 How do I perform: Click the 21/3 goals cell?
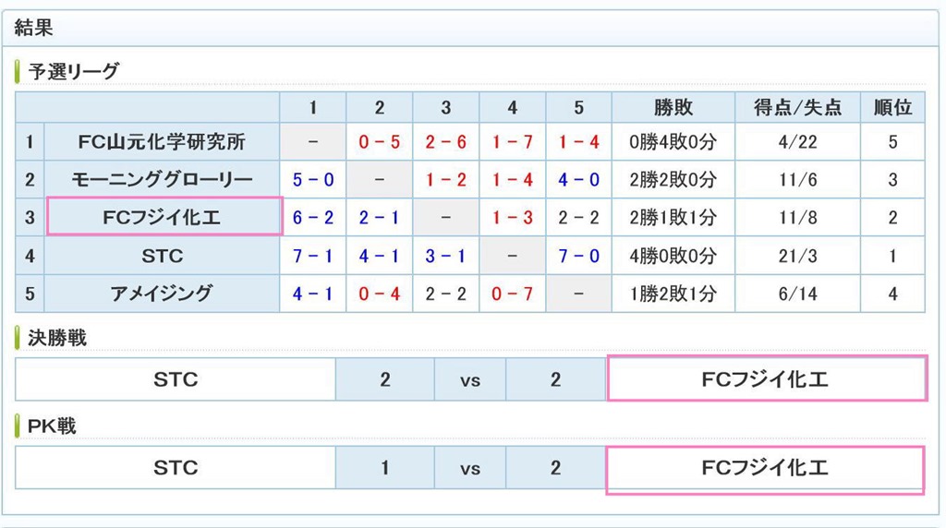pyautogui.click(x=797, y=256)
